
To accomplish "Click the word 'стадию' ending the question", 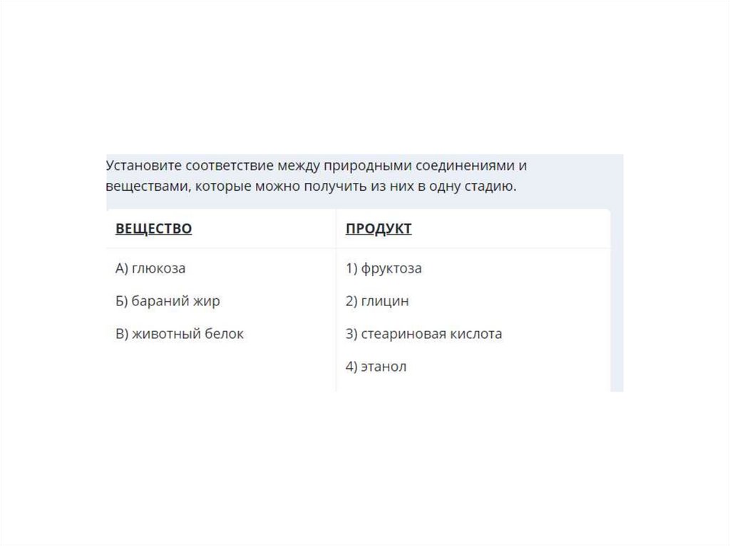I will [491, 187].
